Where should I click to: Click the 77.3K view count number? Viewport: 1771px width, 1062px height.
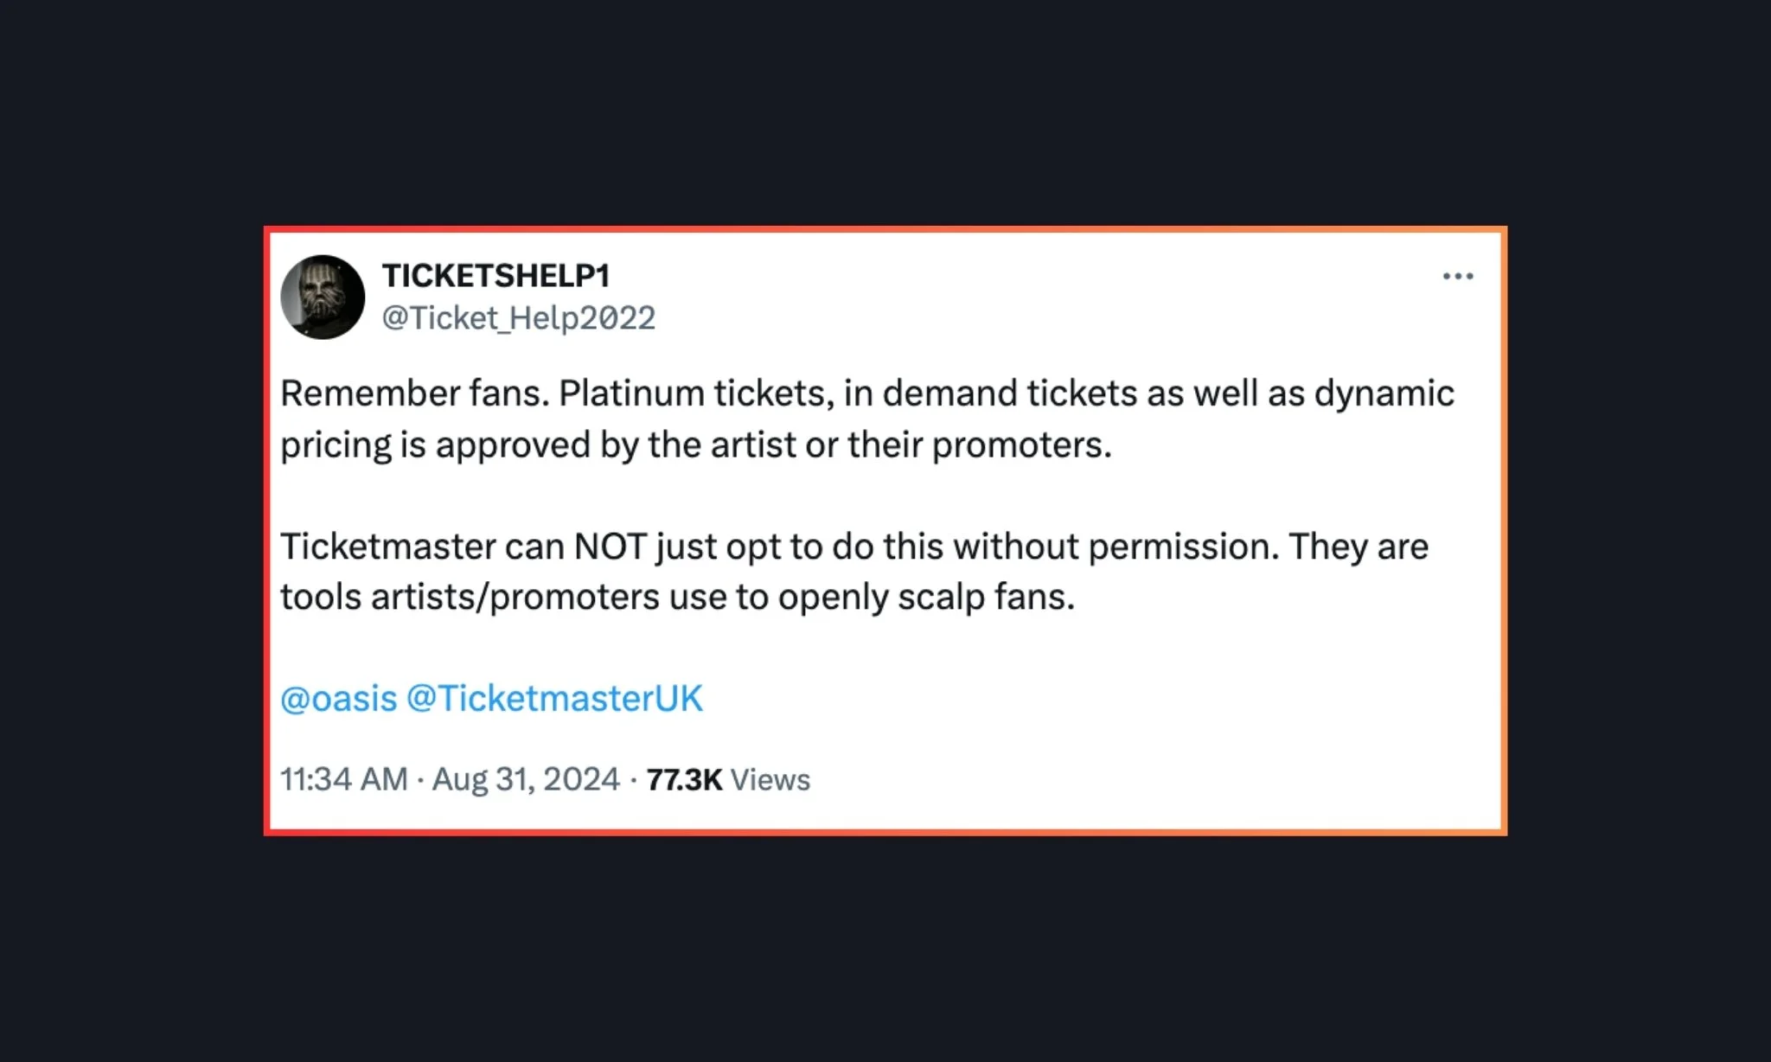(x=683, y=780)
